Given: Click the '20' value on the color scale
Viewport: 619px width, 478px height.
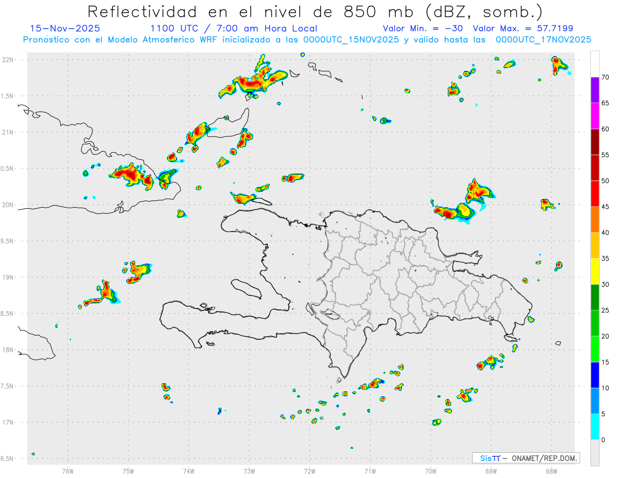Looking at the screenshot, I should [605, 336].
